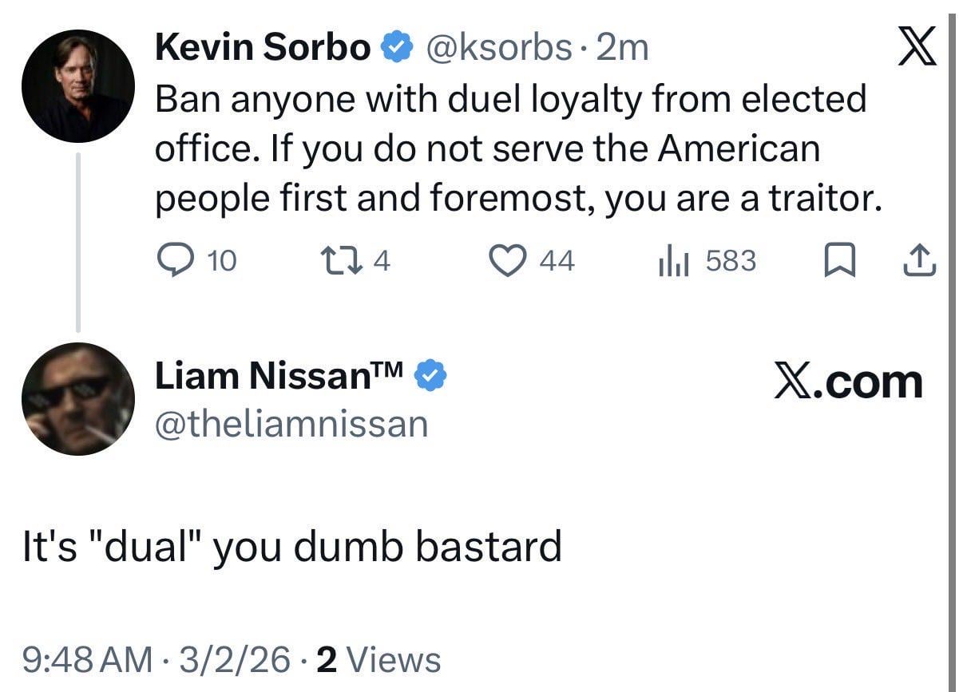Click the reply text about "dual"
The width and height of the screenshot is (963, 692).
[x=291, y=547]
